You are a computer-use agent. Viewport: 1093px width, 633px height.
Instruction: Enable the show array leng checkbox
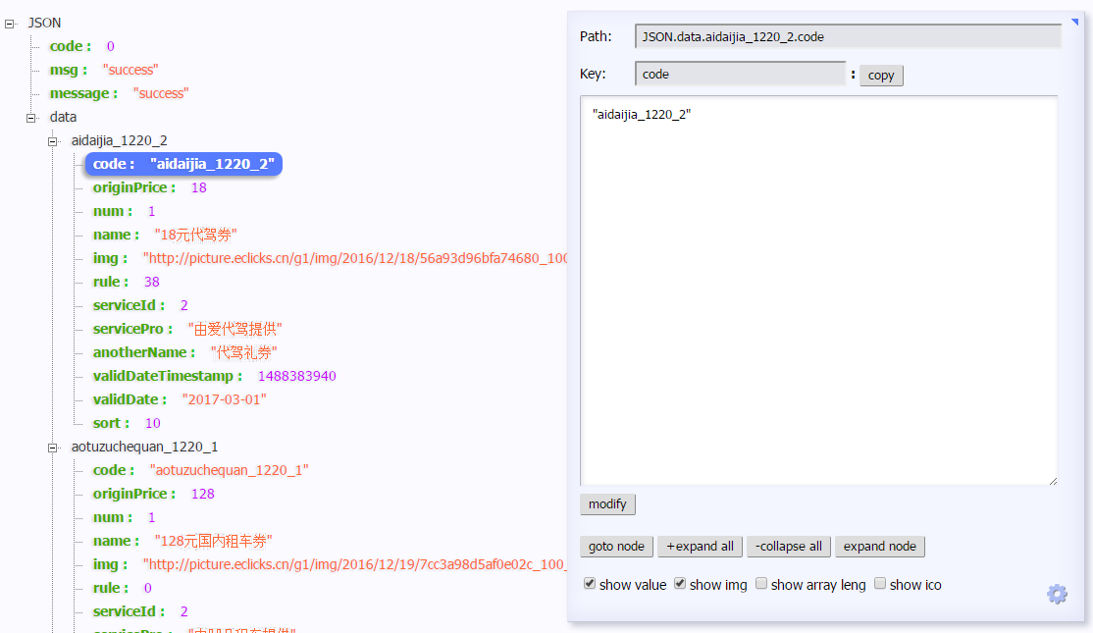click(761, 584)
